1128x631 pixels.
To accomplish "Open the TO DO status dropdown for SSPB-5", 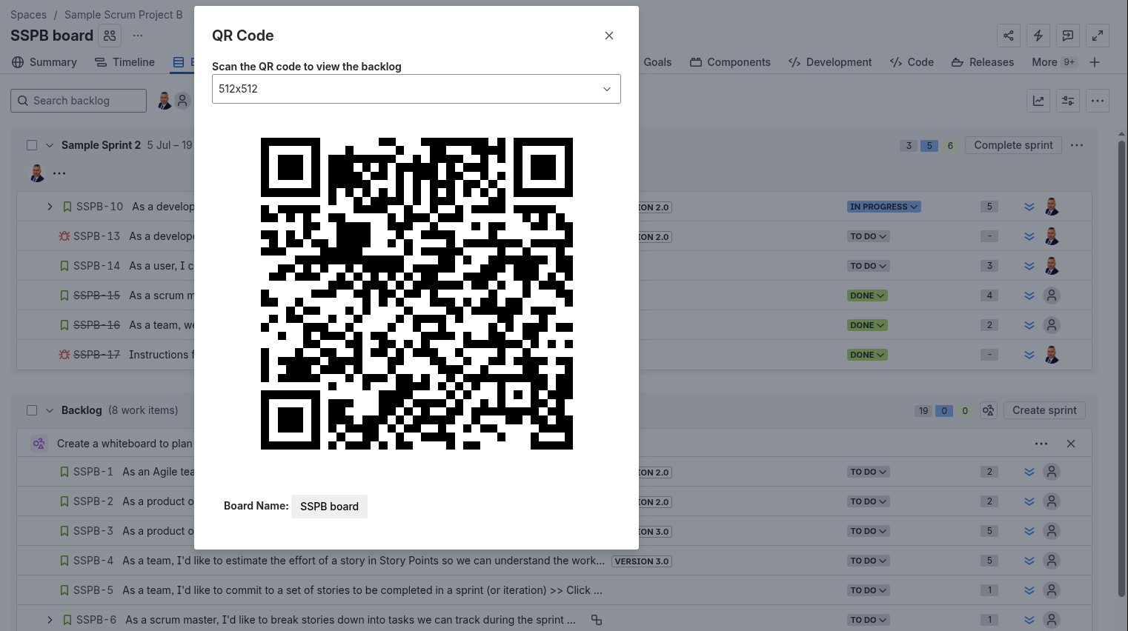I will tap(869, 590).
